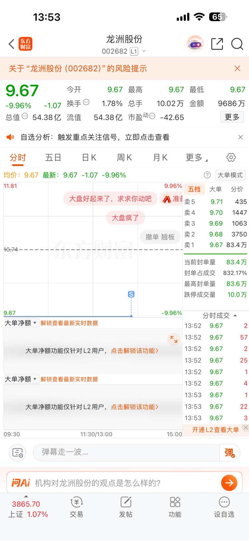Tap the info icon beside 总值
This screenshot has width=249, height=541.
coord(25,116)
